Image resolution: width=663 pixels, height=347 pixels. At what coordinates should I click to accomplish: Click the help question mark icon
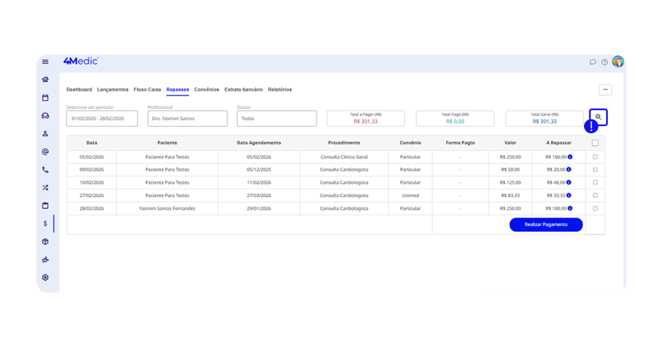pyautogui.click(x=605, y=62)
